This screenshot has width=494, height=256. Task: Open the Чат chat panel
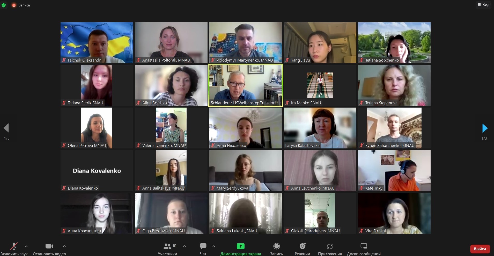203,249
